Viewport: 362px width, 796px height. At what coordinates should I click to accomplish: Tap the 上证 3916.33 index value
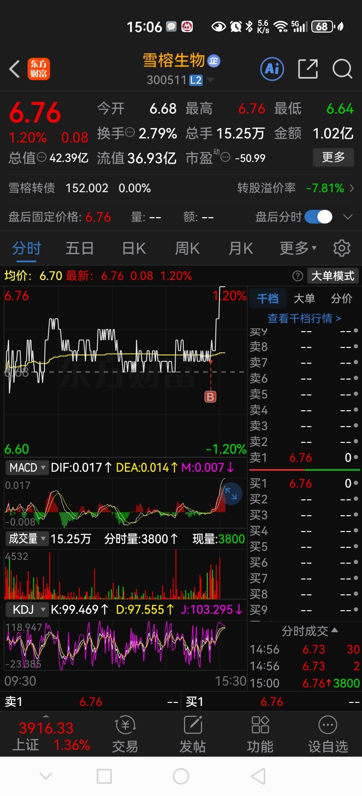point(46,728)
